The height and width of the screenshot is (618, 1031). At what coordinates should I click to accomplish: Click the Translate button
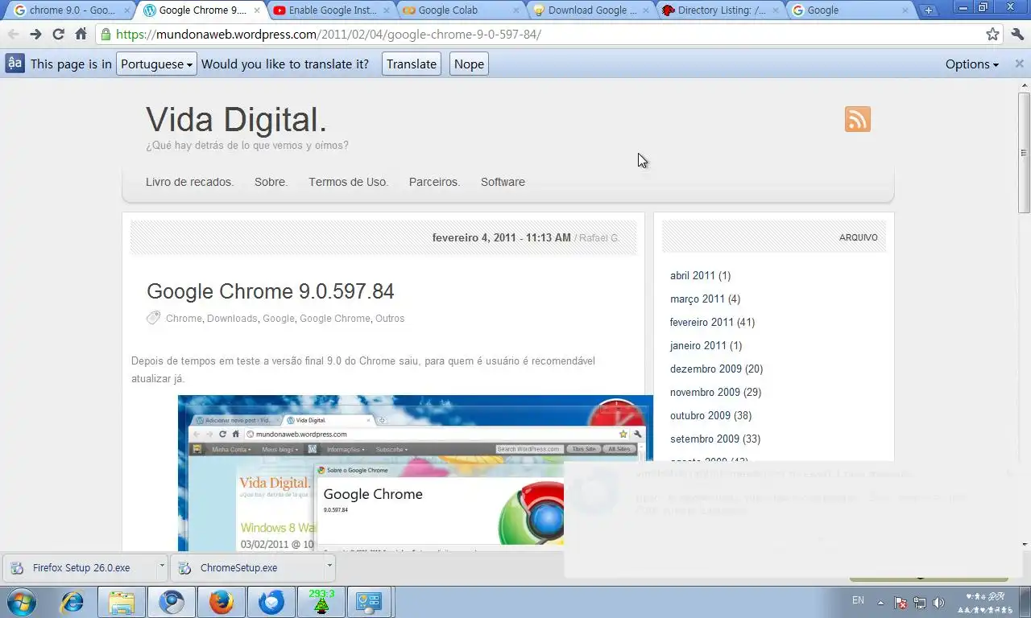(x=412, y=64)
